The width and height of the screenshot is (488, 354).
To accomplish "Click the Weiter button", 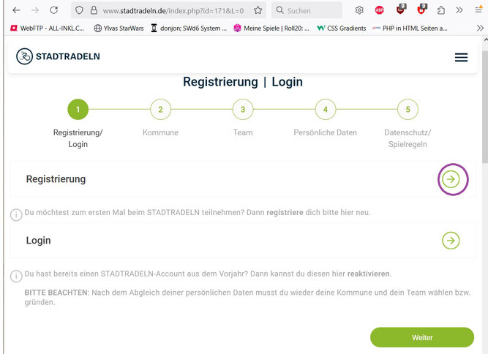I will (422, 337).
